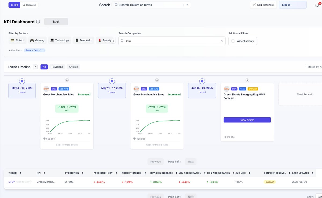This screenshot has height=198, width=322.
Task: Sort by the Prediction YoY column arrows
Action: click(x=116, y=173)
